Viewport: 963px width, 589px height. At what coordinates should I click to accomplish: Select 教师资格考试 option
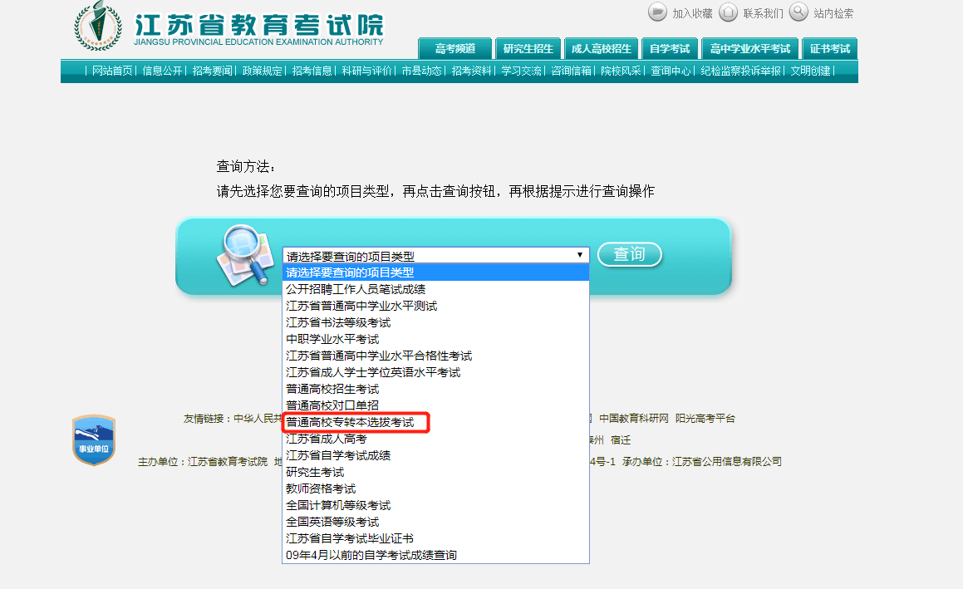[435, 488]
